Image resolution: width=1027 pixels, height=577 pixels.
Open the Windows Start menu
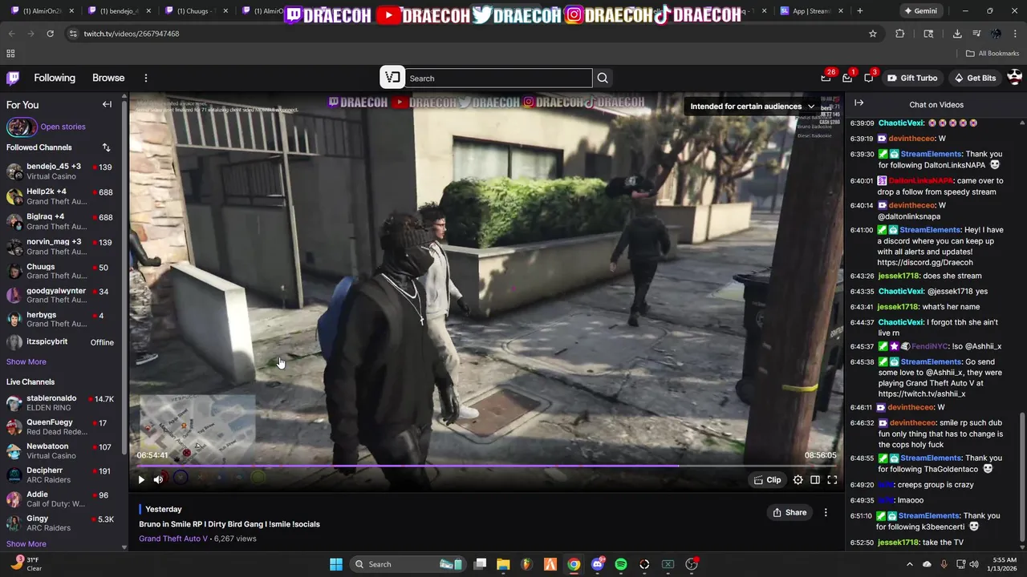pyautogui.click(x=336, y=564)
